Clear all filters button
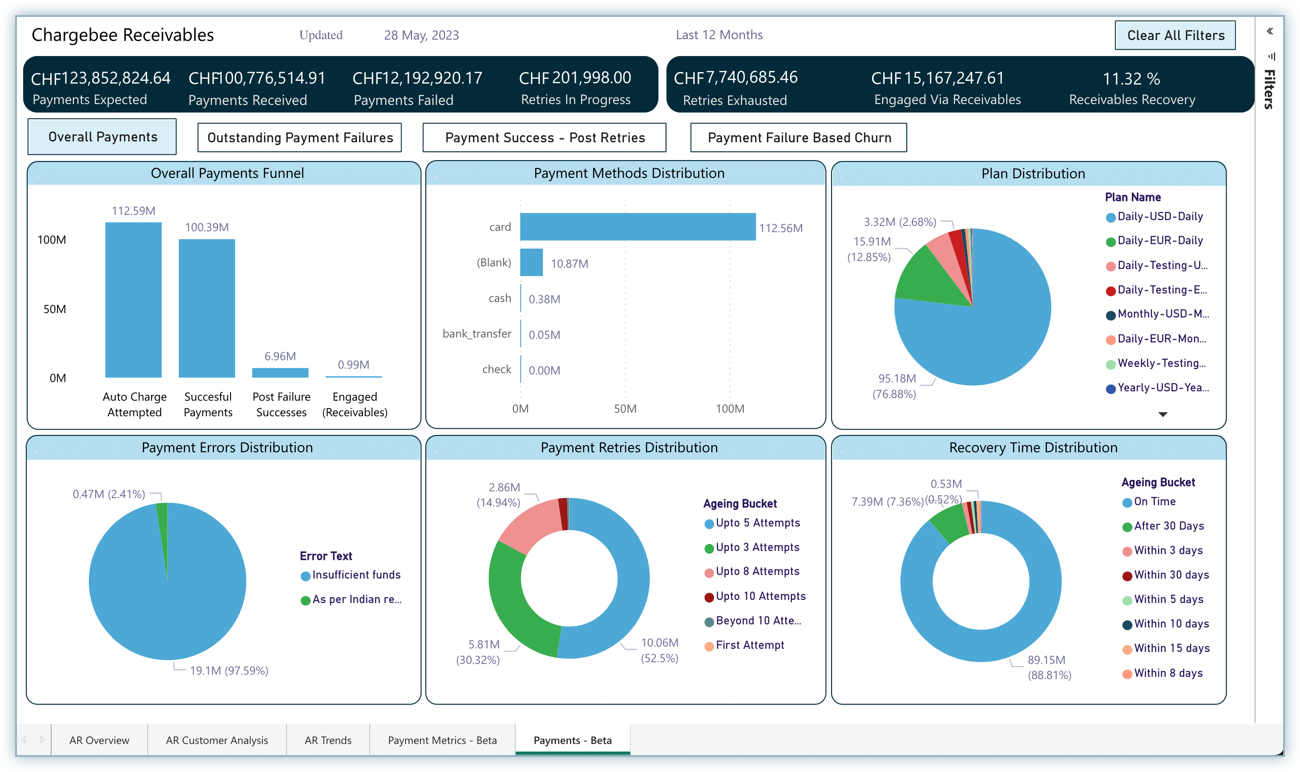 pos(1175,36)
